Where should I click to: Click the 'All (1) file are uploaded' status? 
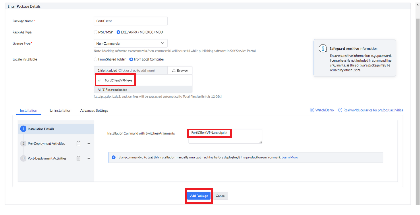[112, 90]
